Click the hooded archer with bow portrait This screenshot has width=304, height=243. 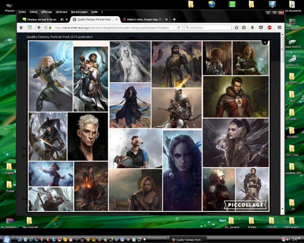pyautogui.click(x=176, y=108)
